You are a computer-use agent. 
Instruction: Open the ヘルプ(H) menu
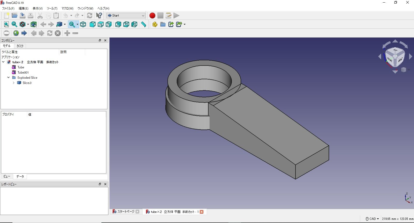103,9
